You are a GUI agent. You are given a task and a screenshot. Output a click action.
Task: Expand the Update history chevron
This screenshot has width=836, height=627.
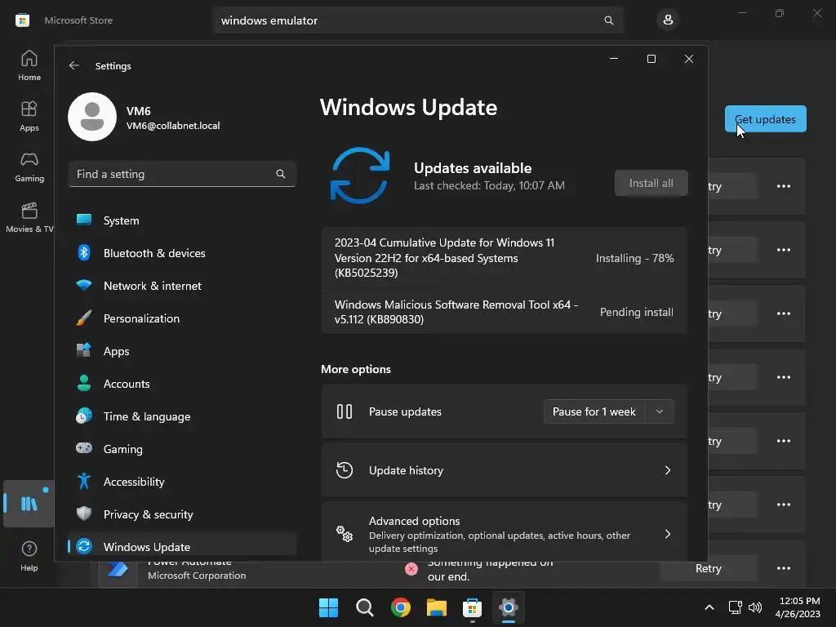(x=668, y=470)
